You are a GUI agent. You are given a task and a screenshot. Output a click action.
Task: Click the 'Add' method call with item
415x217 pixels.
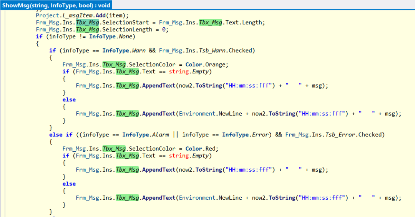[101, 16]
